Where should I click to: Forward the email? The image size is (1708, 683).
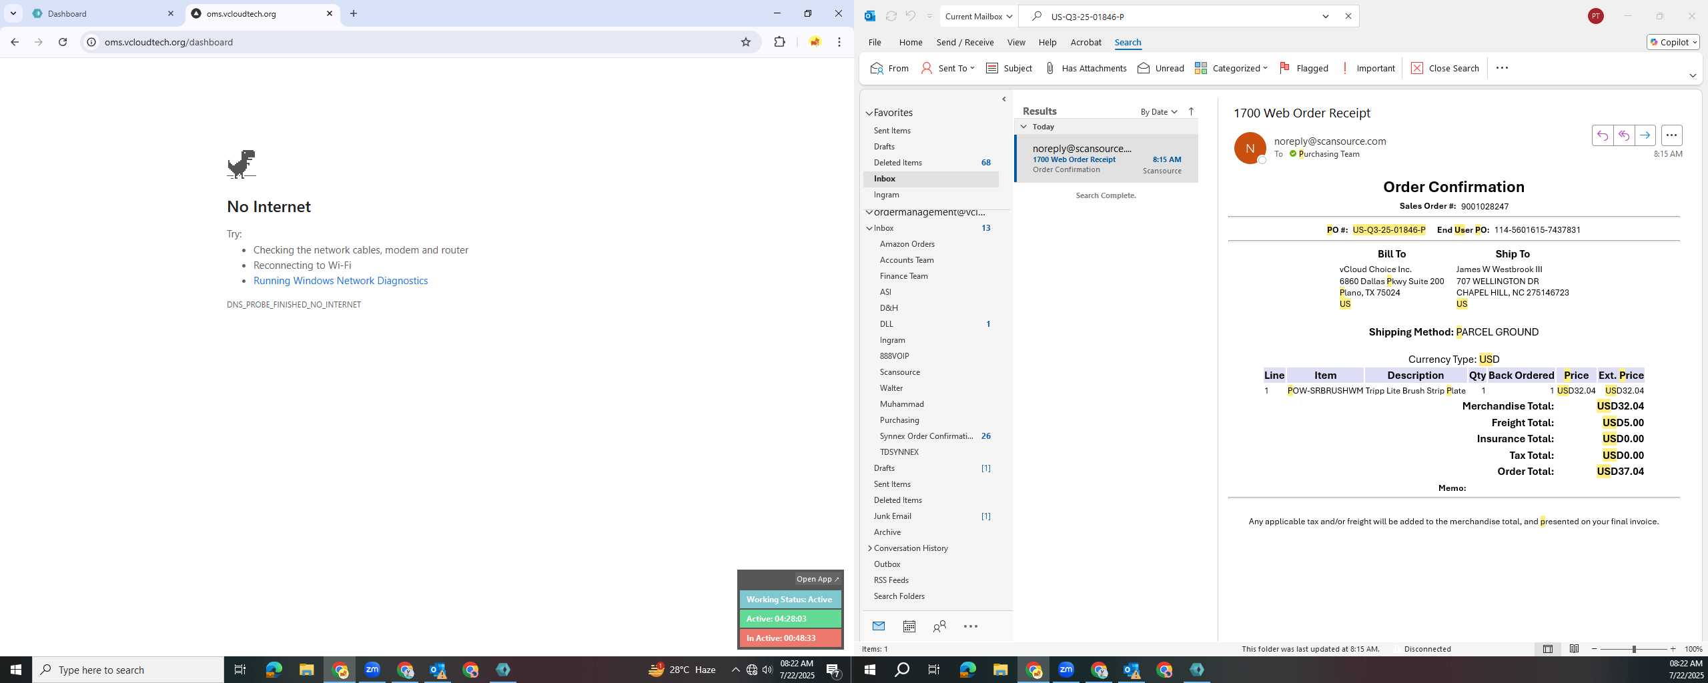click(1645, 135)
